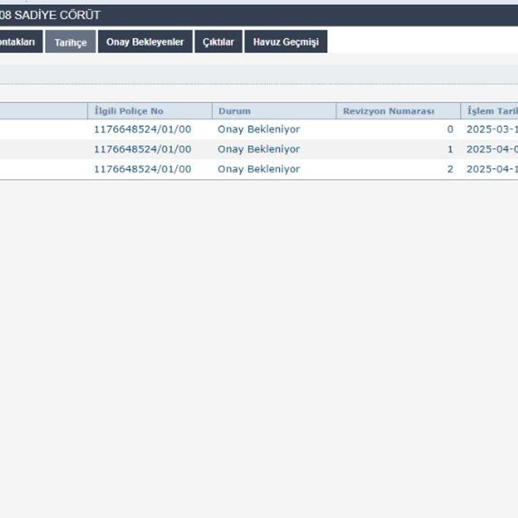Select policy number in revision 2 row
The width and height of the screenshot is (518, 518).
point(142,169)
